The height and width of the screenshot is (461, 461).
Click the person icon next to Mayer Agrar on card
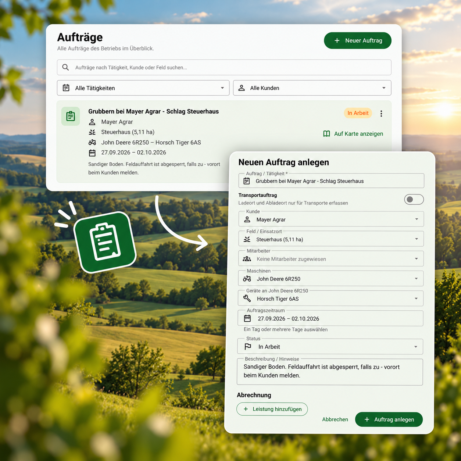(92, 122)
